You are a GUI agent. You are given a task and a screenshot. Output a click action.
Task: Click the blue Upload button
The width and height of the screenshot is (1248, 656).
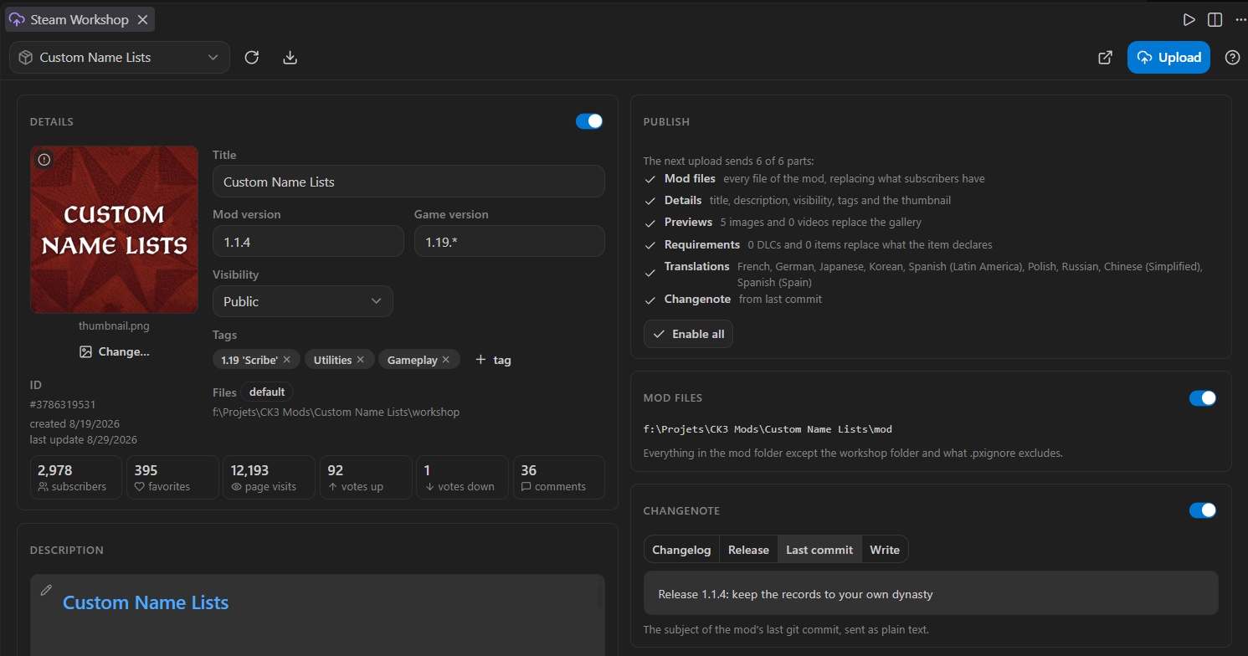pos(1168,58)
